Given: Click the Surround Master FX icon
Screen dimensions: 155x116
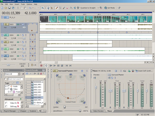Looking at the screenshot, I should pyautogui.click(x=109, y=78).
